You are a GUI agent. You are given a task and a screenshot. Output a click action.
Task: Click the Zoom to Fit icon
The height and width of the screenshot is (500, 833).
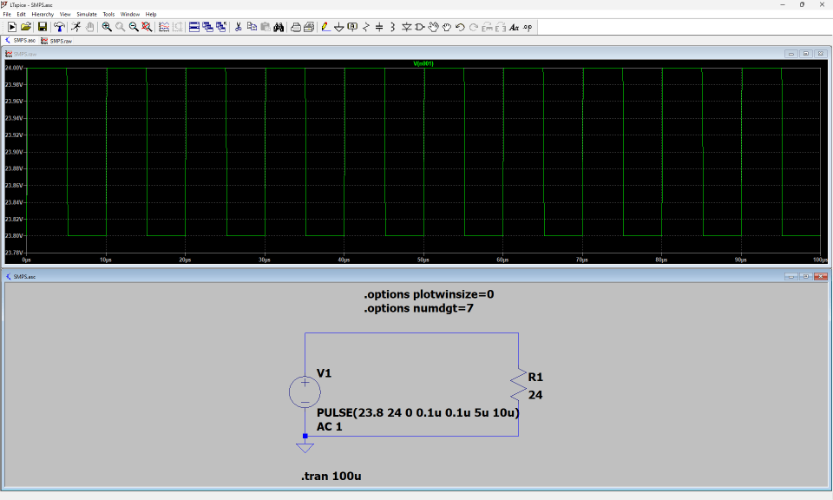tap(147, 27)
